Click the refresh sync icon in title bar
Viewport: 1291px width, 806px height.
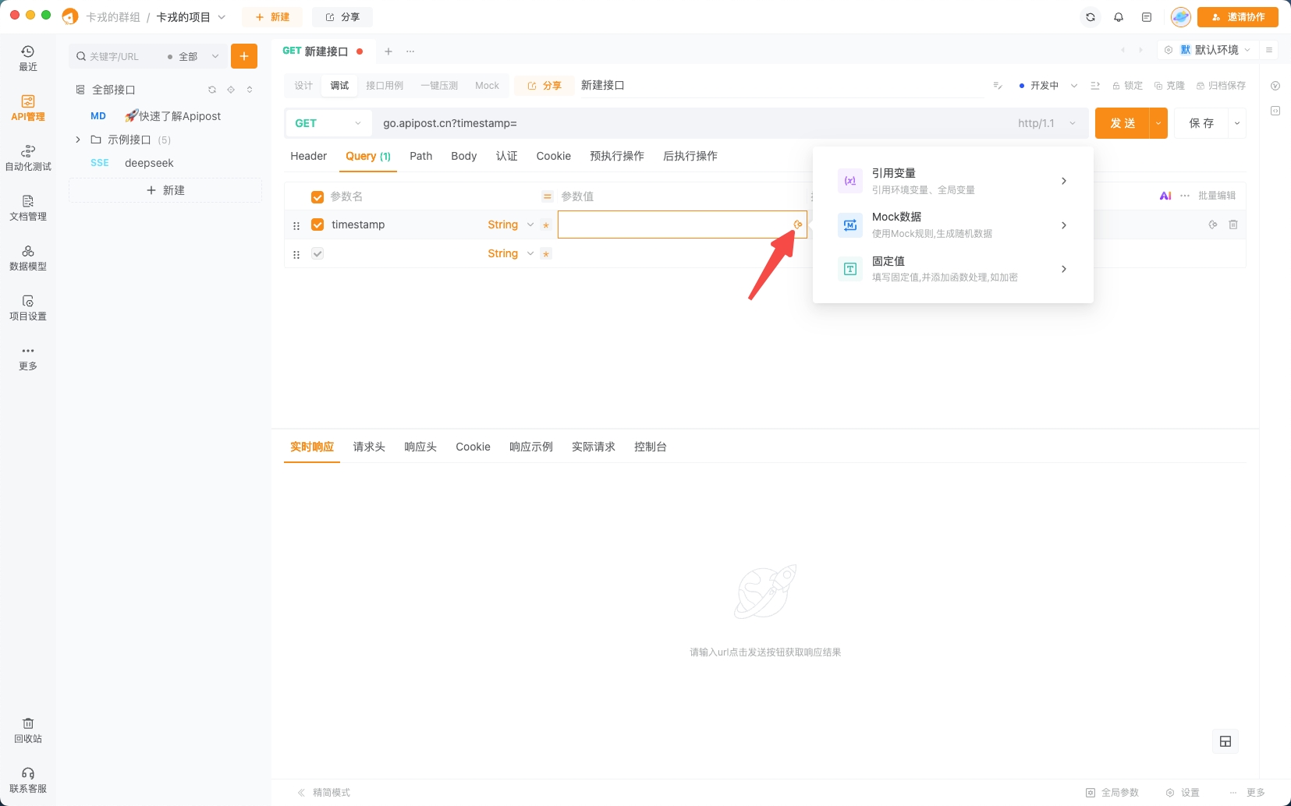1091,17
